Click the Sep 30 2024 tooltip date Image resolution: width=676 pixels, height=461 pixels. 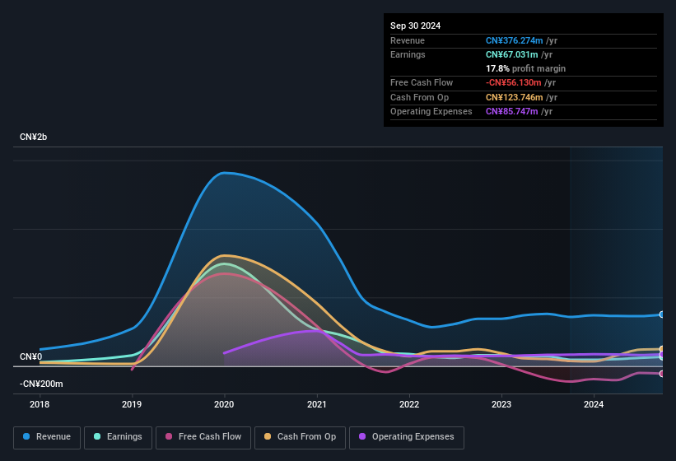pos(415,26)
